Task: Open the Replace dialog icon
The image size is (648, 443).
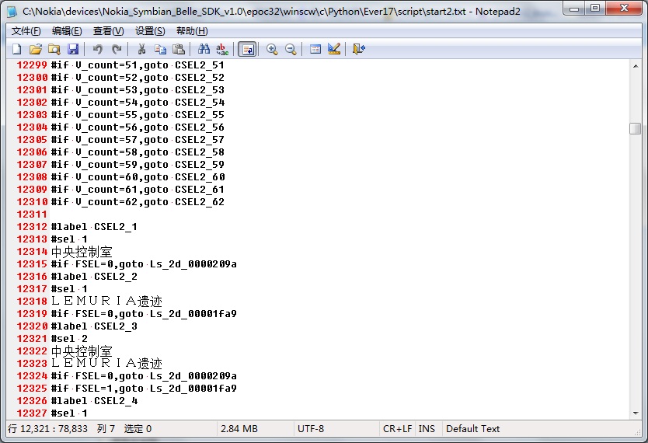Action: tap(222, 49)
